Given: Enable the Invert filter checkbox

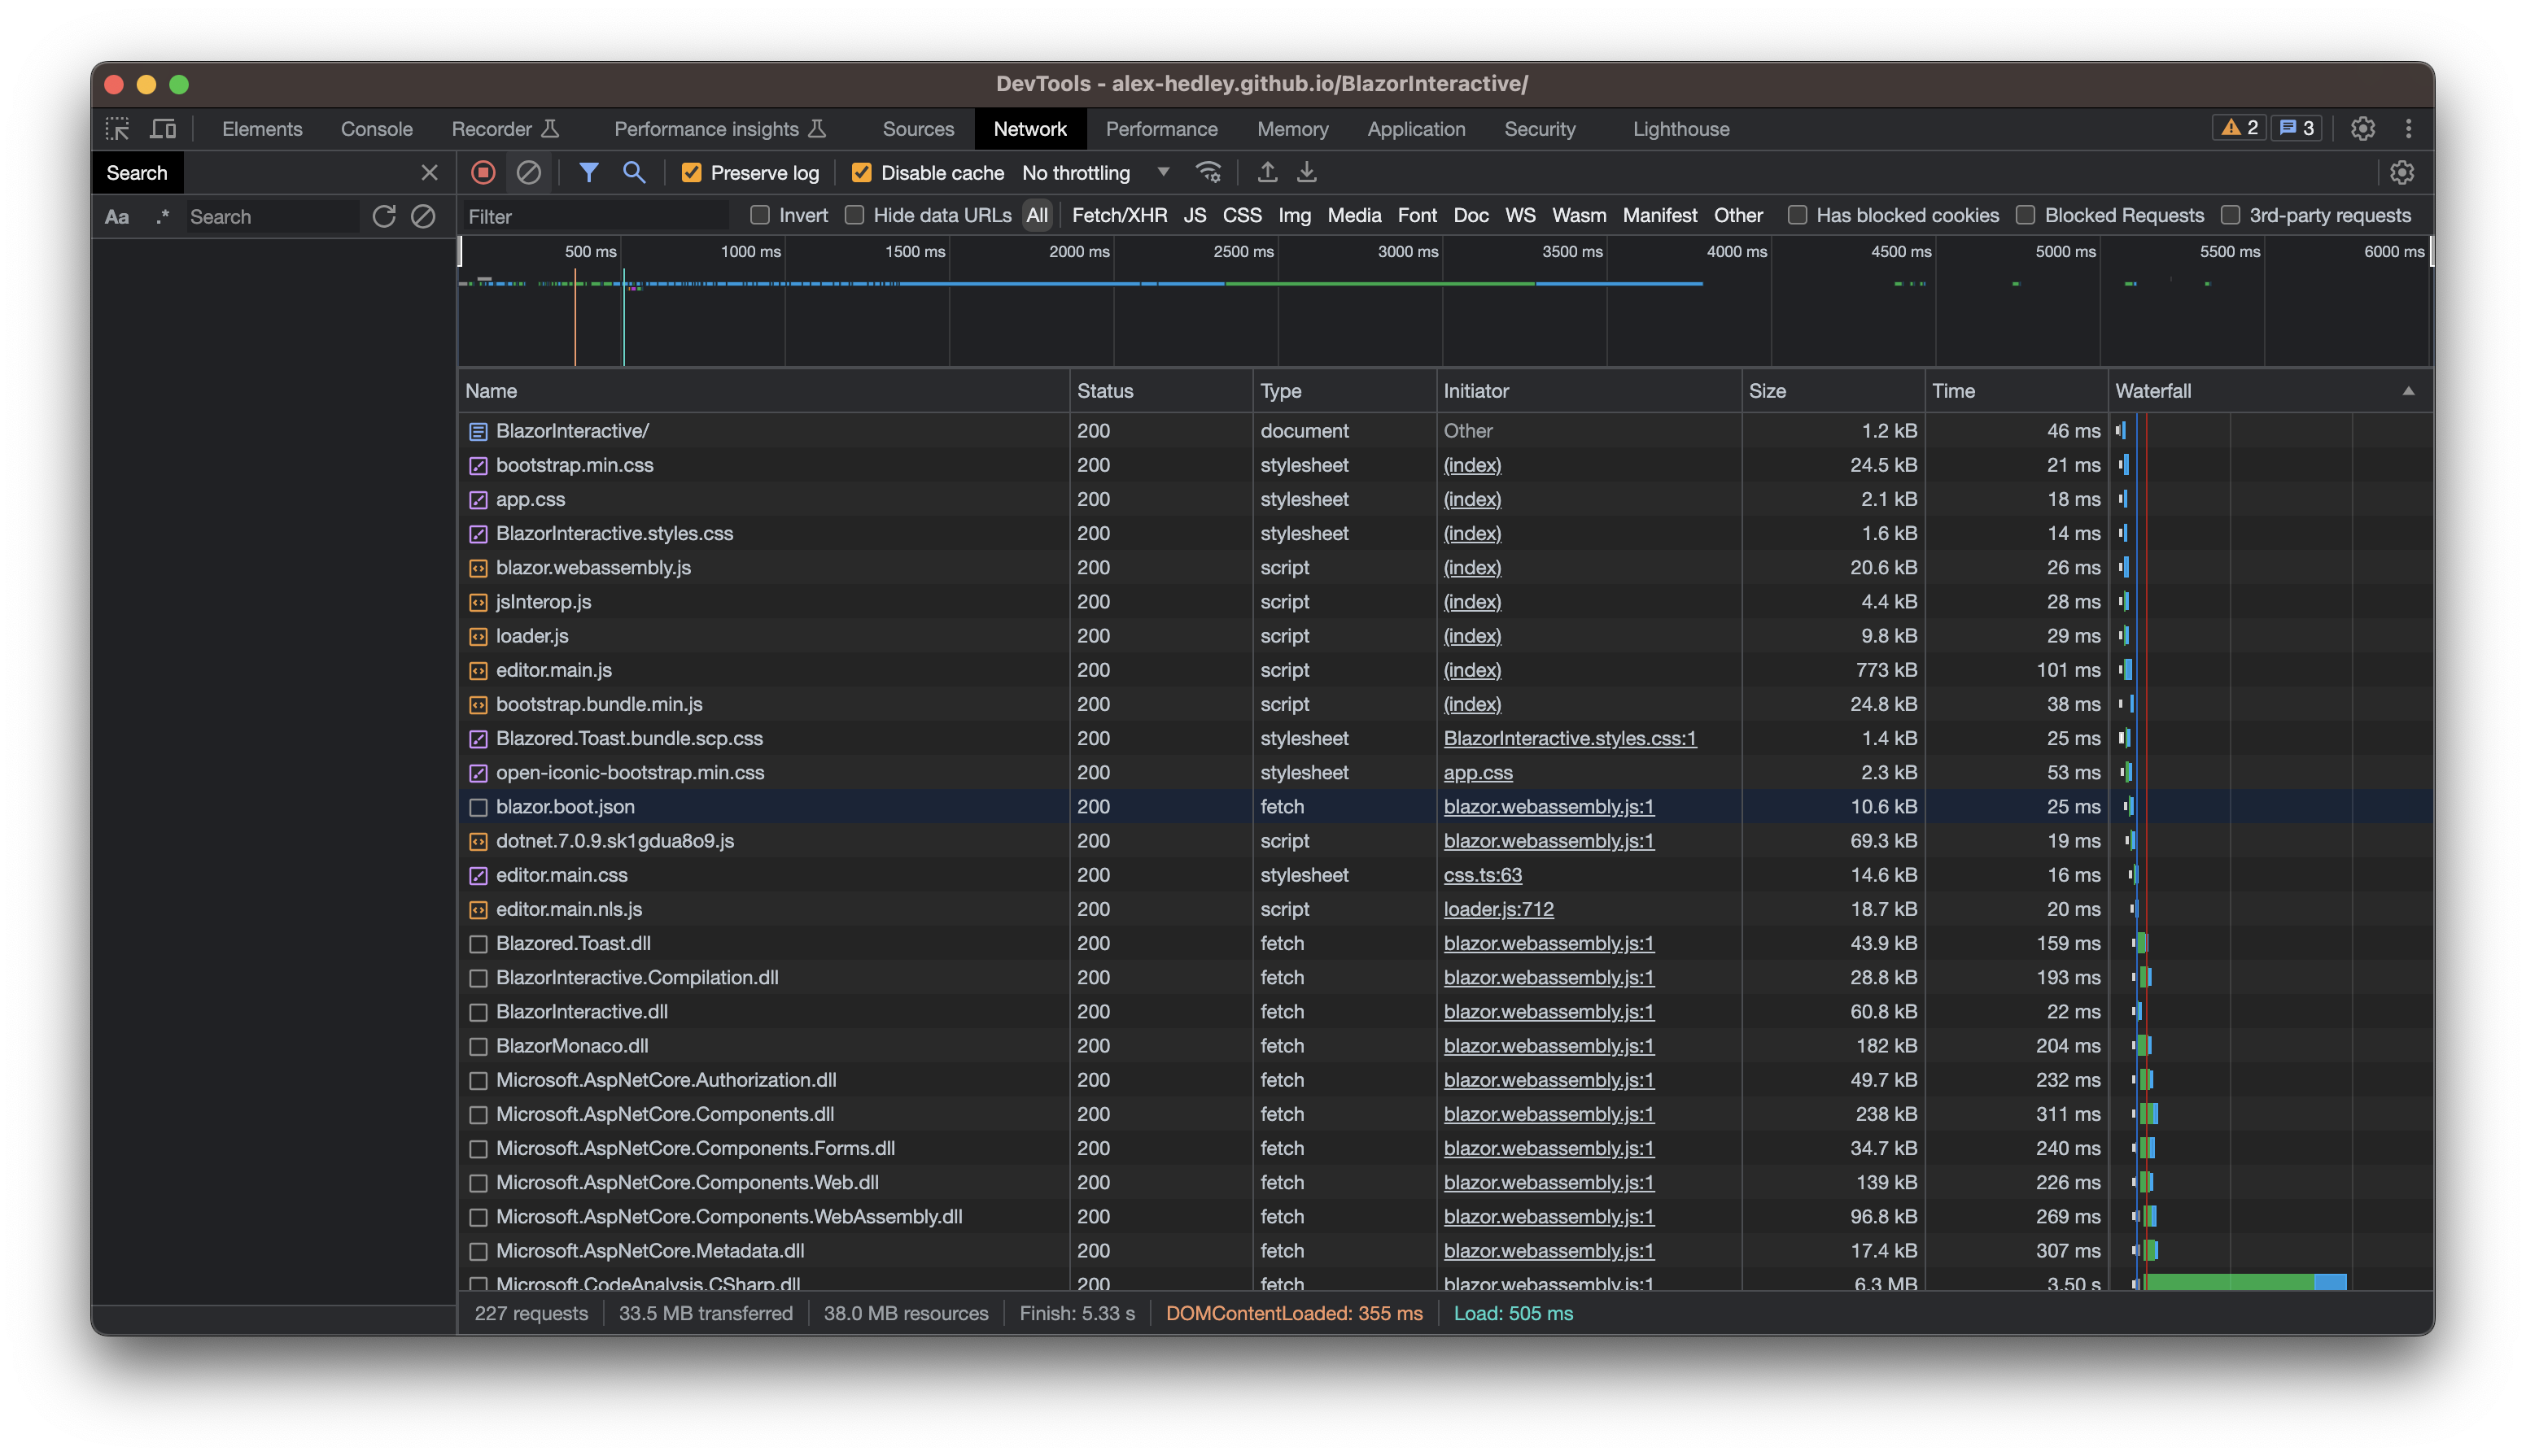Looking at the screenshot, I should tap(760, 215).
